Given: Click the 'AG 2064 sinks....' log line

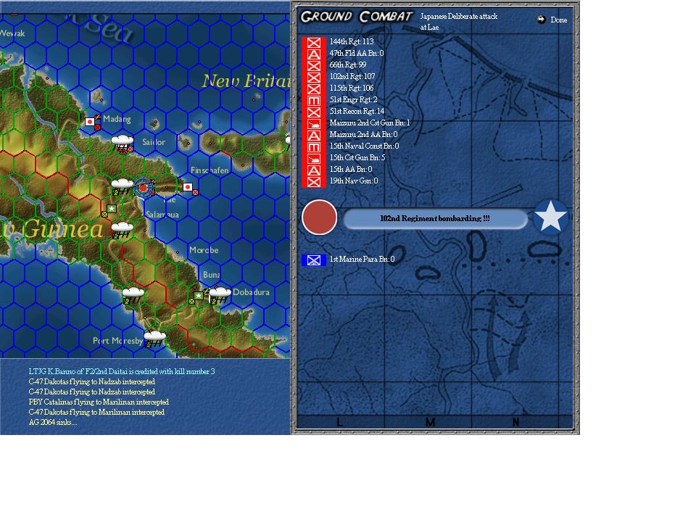Looking at the screenshot, I should point(53,423).
